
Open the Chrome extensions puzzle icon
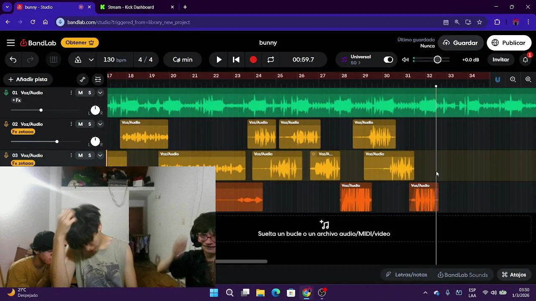(497, 22)
